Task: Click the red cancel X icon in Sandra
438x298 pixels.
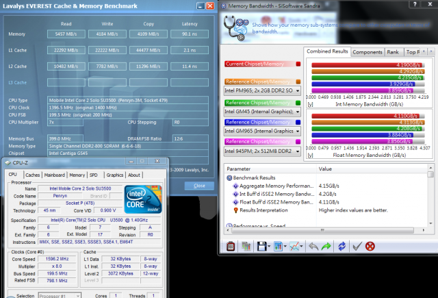Action: pyautogui.click(x=370, y=247)
